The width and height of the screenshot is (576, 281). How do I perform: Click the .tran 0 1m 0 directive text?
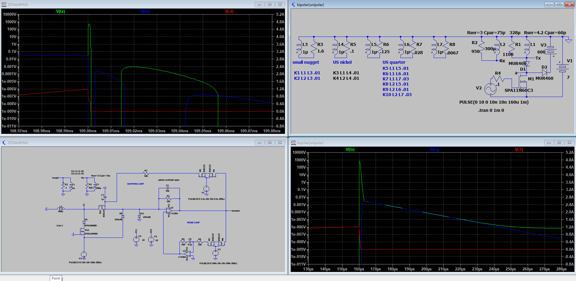[x=491, y=110]
